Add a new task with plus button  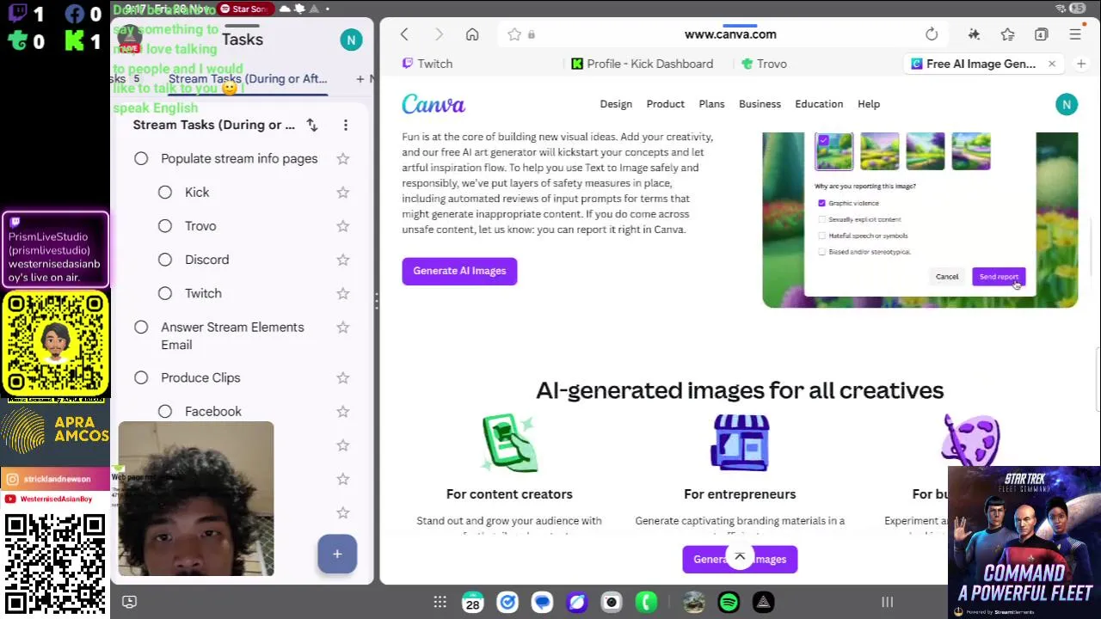point(337,554)
